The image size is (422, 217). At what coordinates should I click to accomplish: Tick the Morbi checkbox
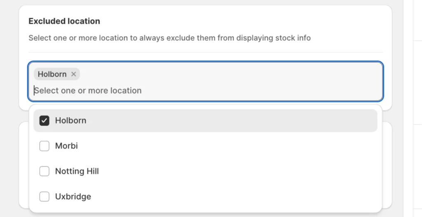tap(44, 146)
